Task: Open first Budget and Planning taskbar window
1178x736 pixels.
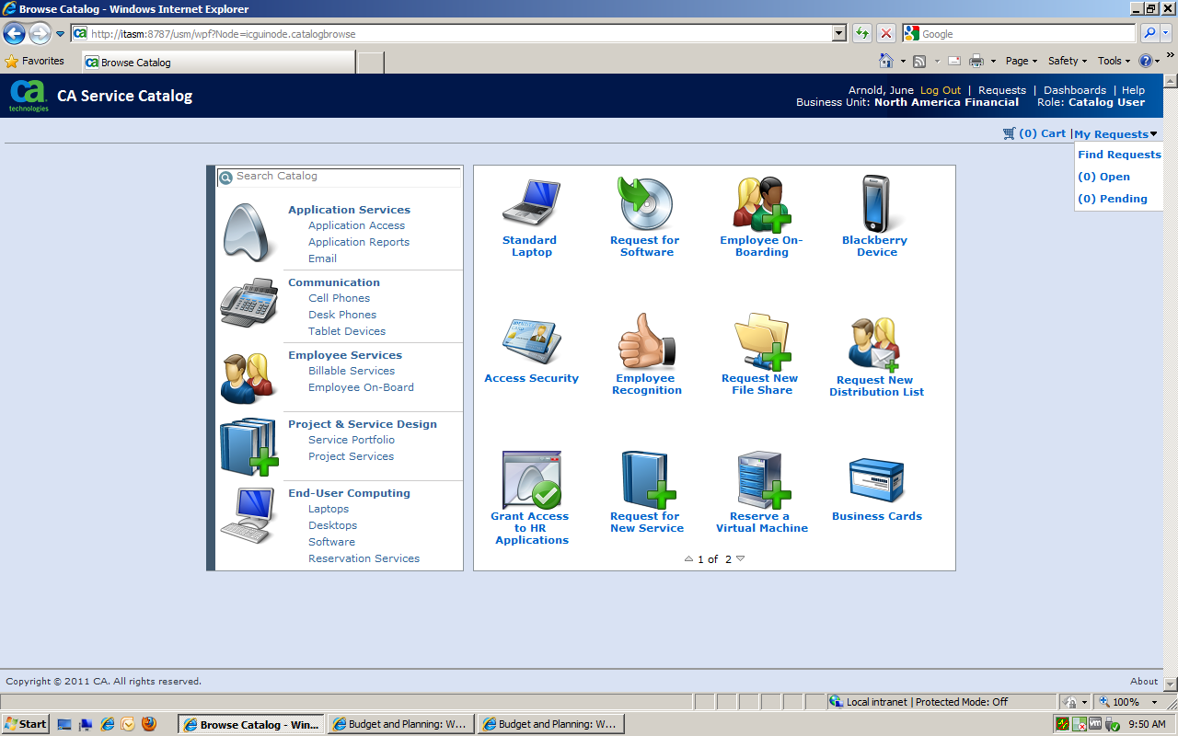Action: tap(400, 724)
